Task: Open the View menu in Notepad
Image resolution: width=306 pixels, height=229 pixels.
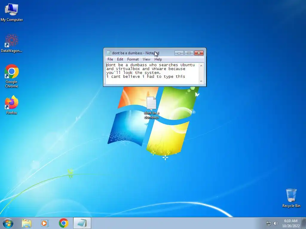Action: 146,59
